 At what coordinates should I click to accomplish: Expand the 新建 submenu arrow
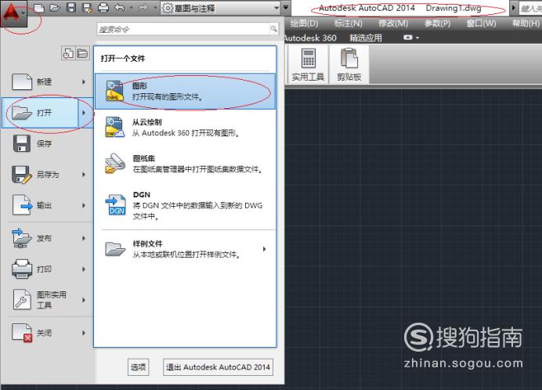point(84,82)
